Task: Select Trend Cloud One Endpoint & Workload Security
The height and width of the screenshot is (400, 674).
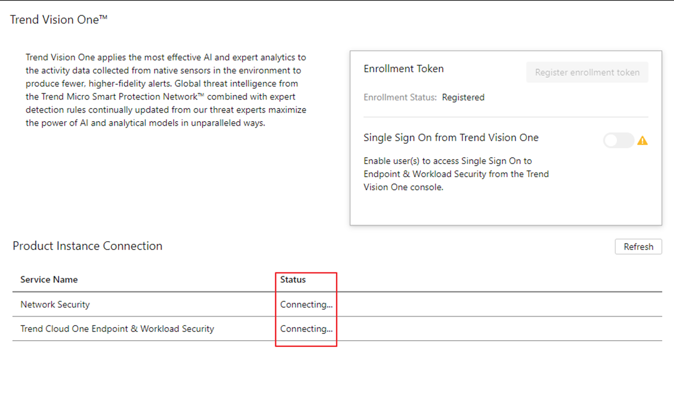Action: pyautogui.click(x=117, y=329)
